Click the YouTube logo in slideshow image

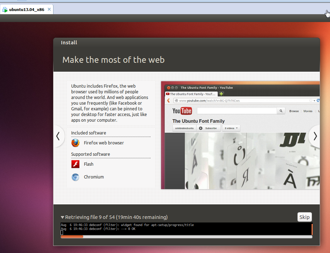[182, 111]
